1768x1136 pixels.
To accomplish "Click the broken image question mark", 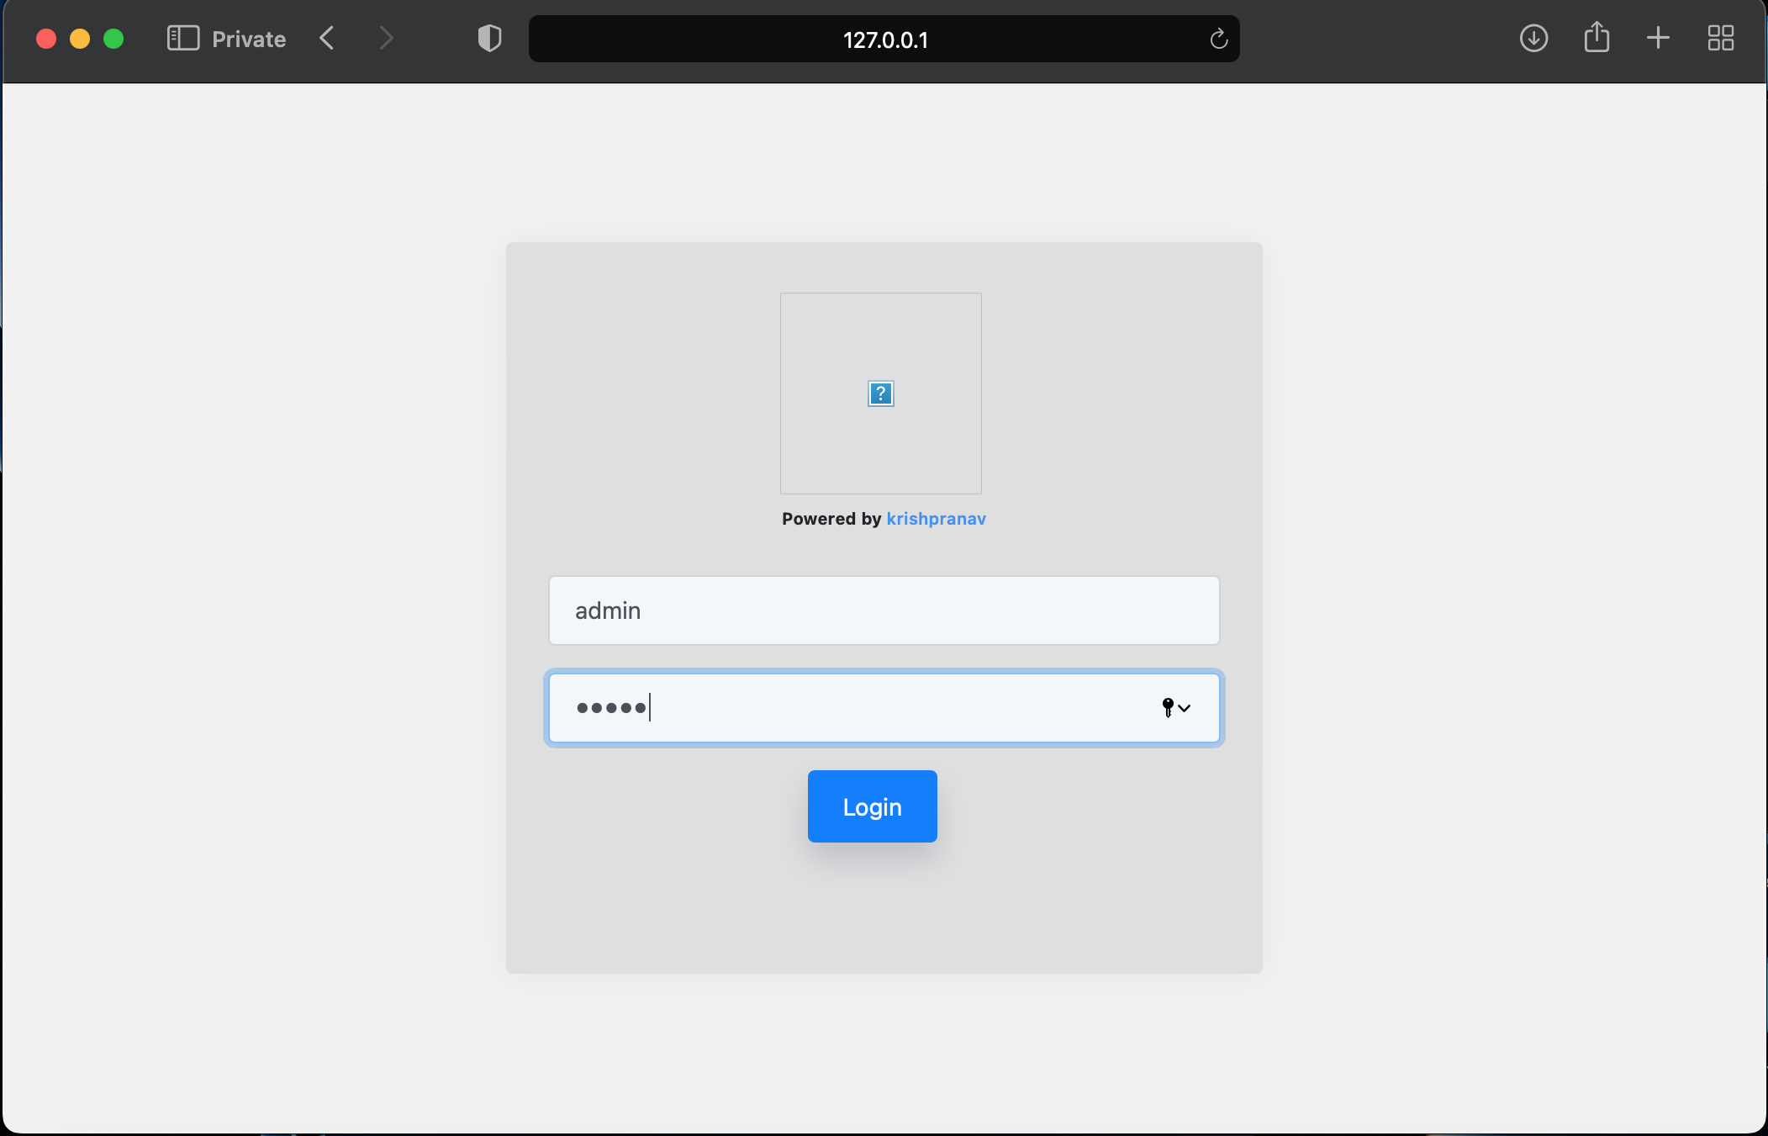I will point(880,394).
